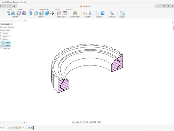Open the ASSEMBLE dropdown
This screenshot has height=131, width=174.
click(x=112, y=17)
